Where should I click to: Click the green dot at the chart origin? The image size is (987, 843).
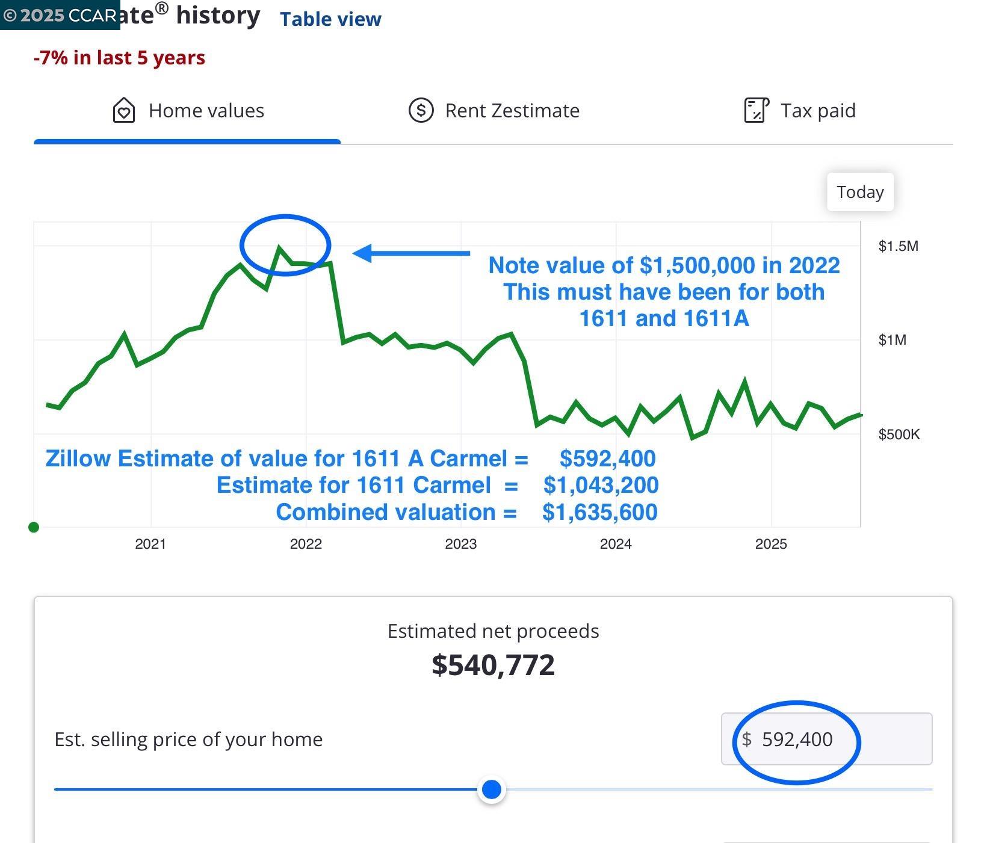[34, 527]
